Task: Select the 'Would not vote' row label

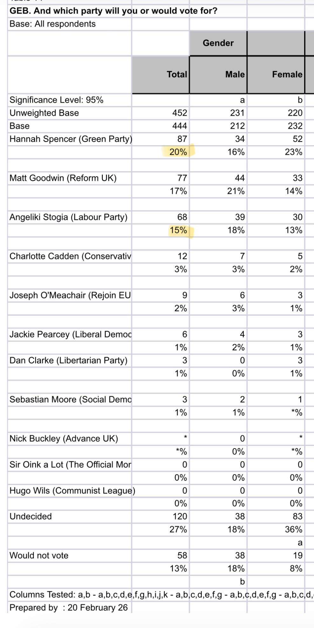Action: point(39,555)
